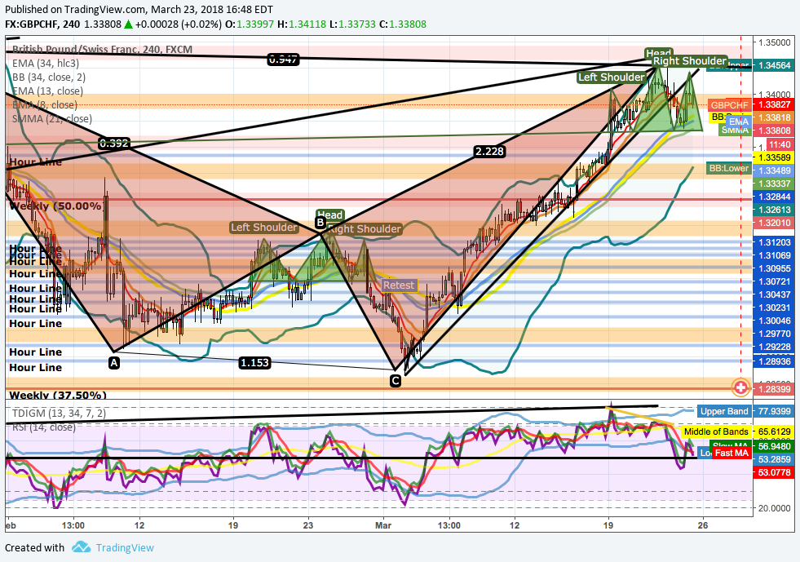
Task: Click the Weekly (50.00%) level label
Action: click(x=56, y=206)
